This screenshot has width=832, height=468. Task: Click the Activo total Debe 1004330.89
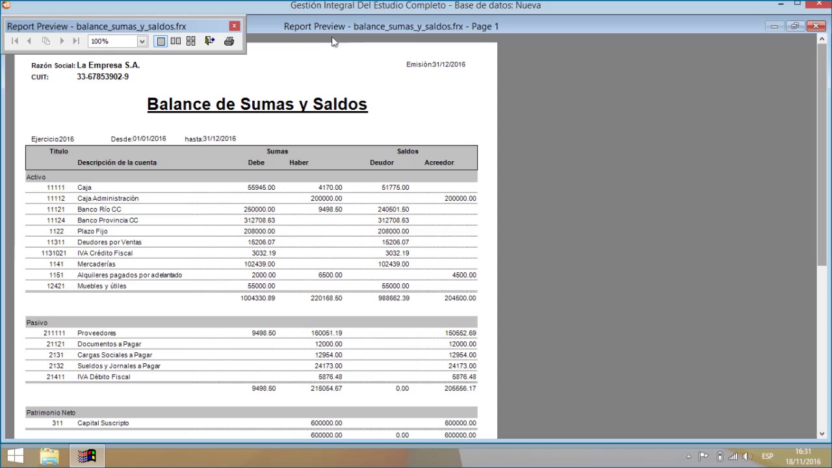click(x=257, y=298)
